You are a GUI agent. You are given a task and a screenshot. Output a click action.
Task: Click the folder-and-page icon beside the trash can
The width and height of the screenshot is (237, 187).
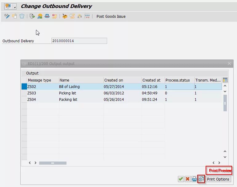click(x=15, y=16)
